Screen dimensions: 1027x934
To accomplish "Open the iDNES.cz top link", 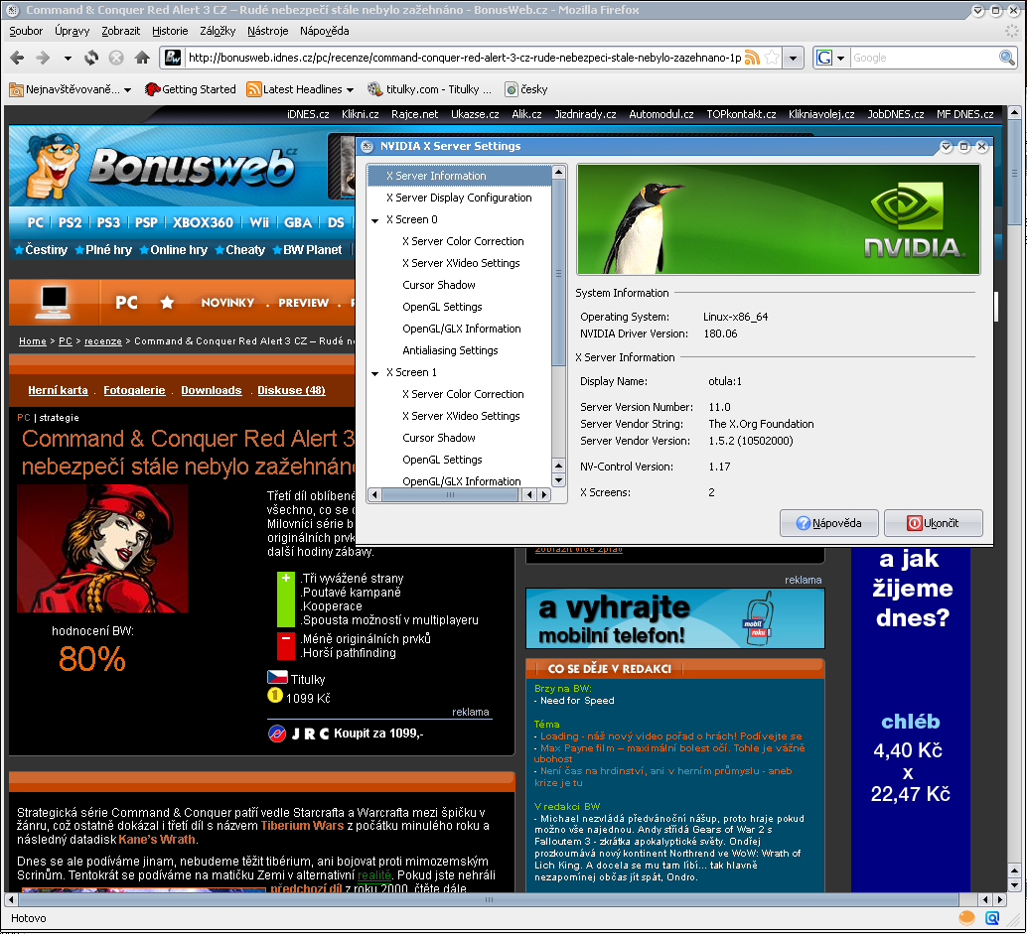I will [x=308, y=114].
